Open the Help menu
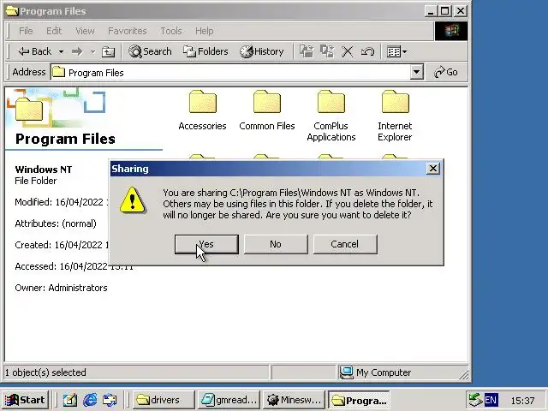Viewport: 548px width, 411px height. coord(204,31)
